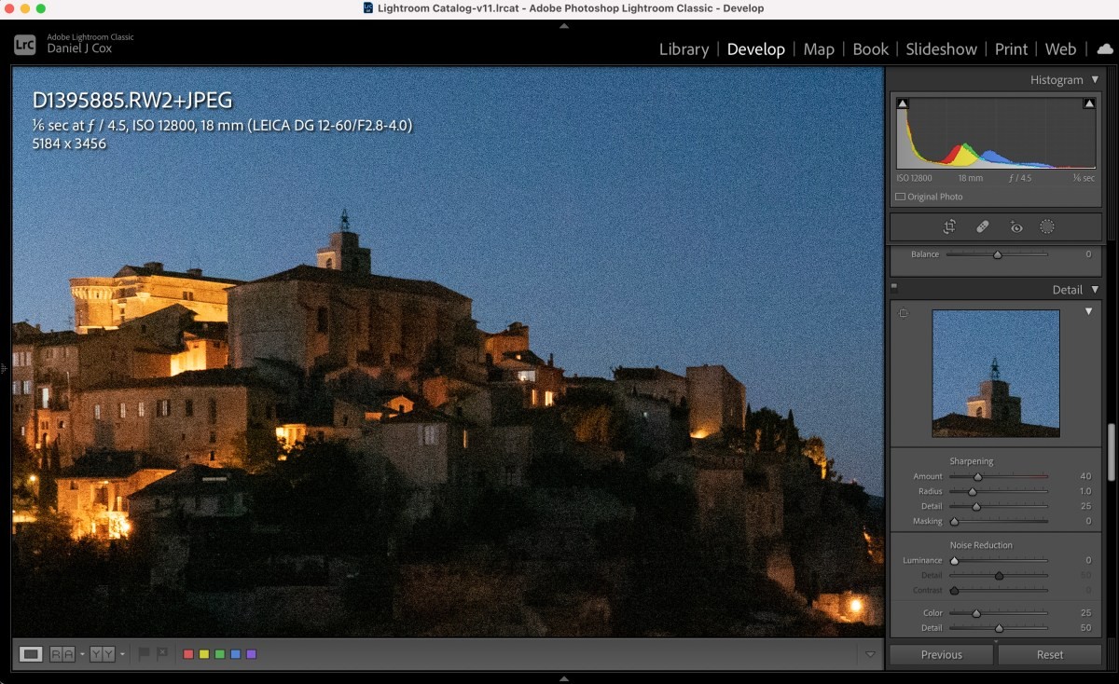
Task: Pick the detail zoom target crosshair icon
Action: 903,314
